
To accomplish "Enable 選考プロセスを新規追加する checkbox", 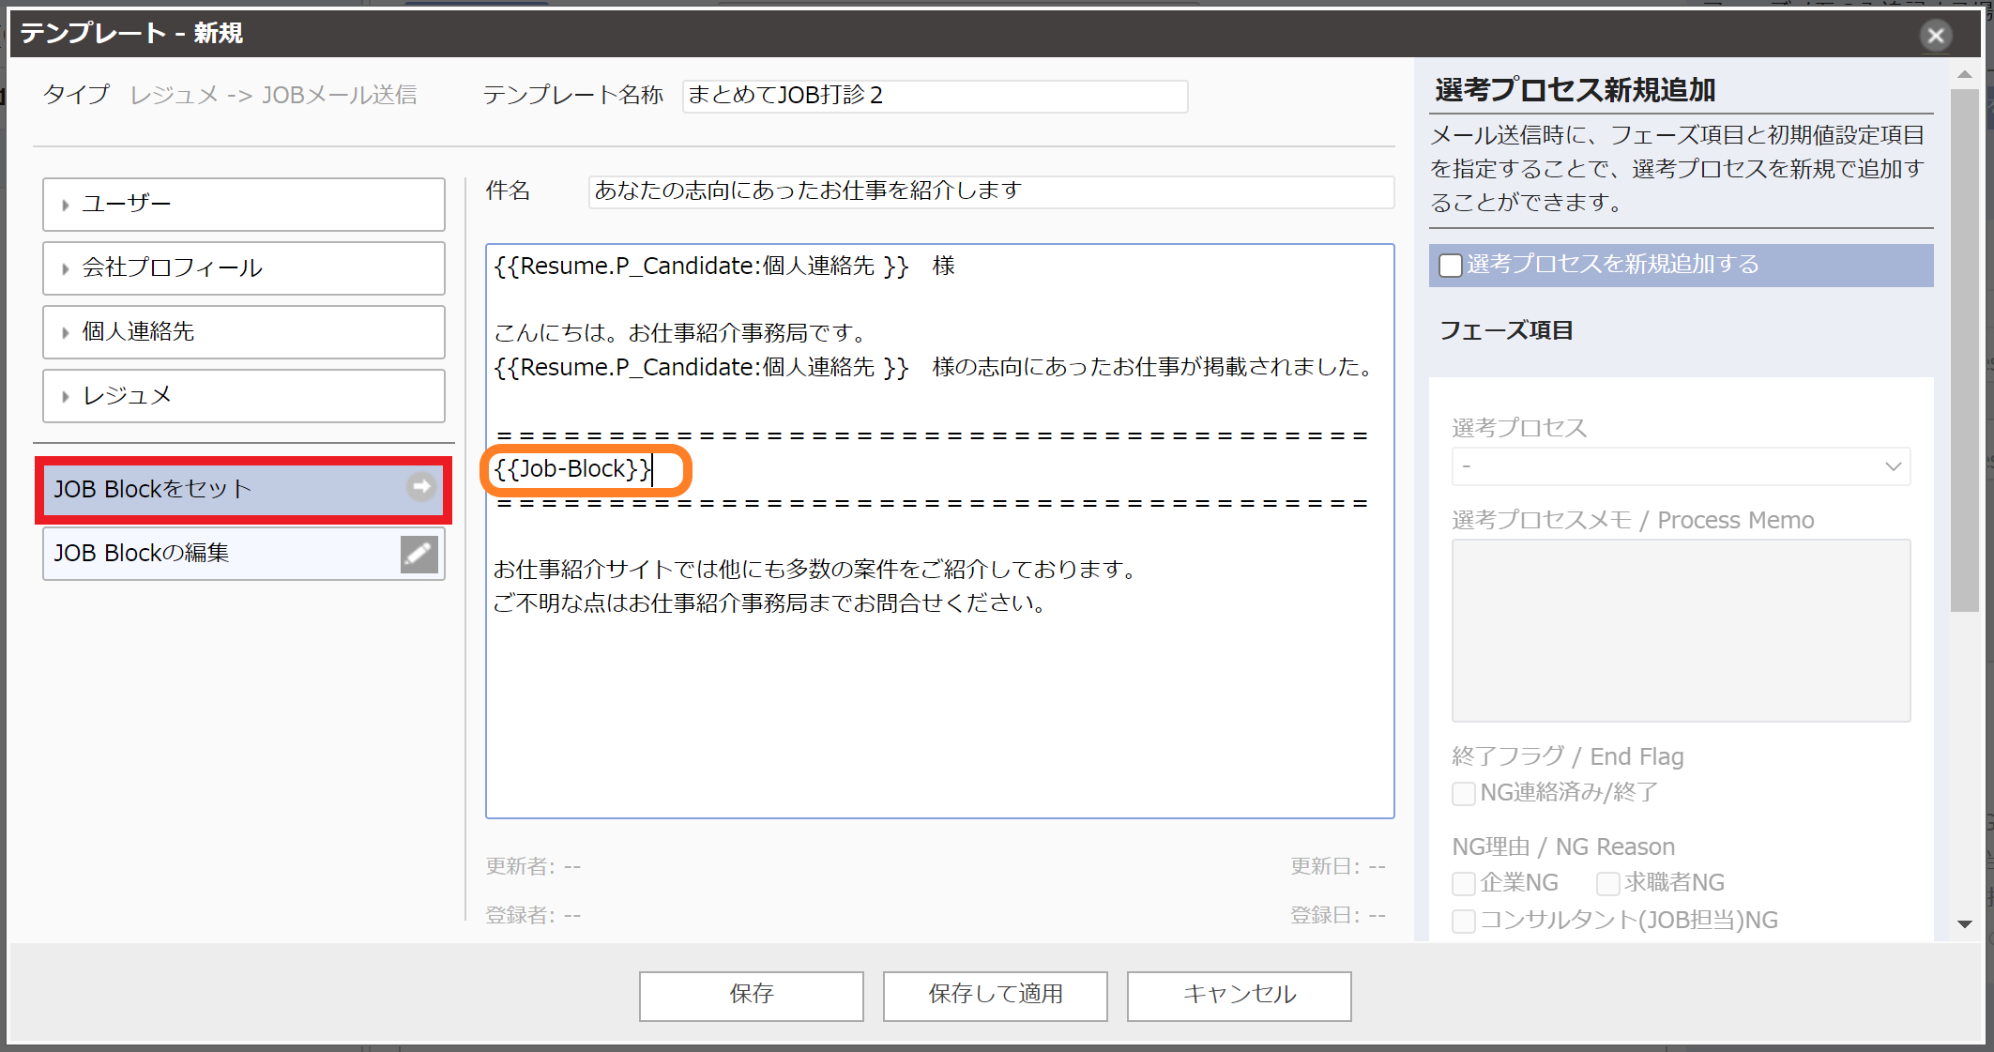I will pos(1451,266).
